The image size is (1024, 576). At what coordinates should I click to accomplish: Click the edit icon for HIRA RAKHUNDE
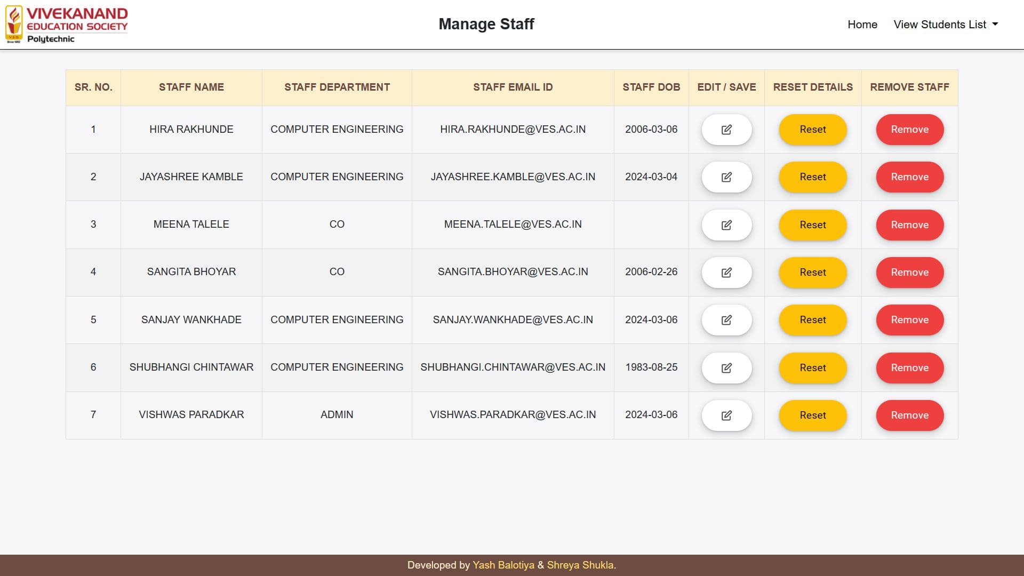coord(726,129)
